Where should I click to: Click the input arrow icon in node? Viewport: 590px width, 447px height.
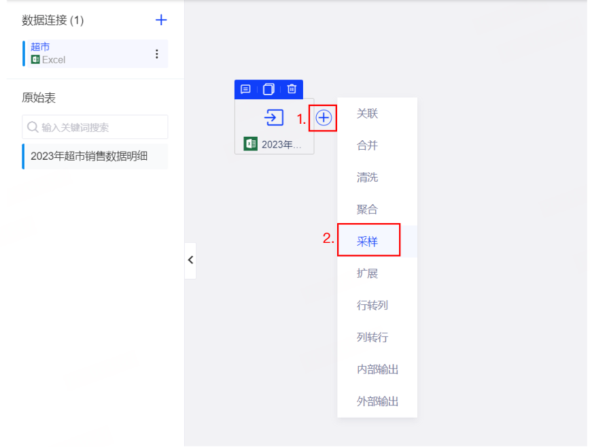(274, 118)
